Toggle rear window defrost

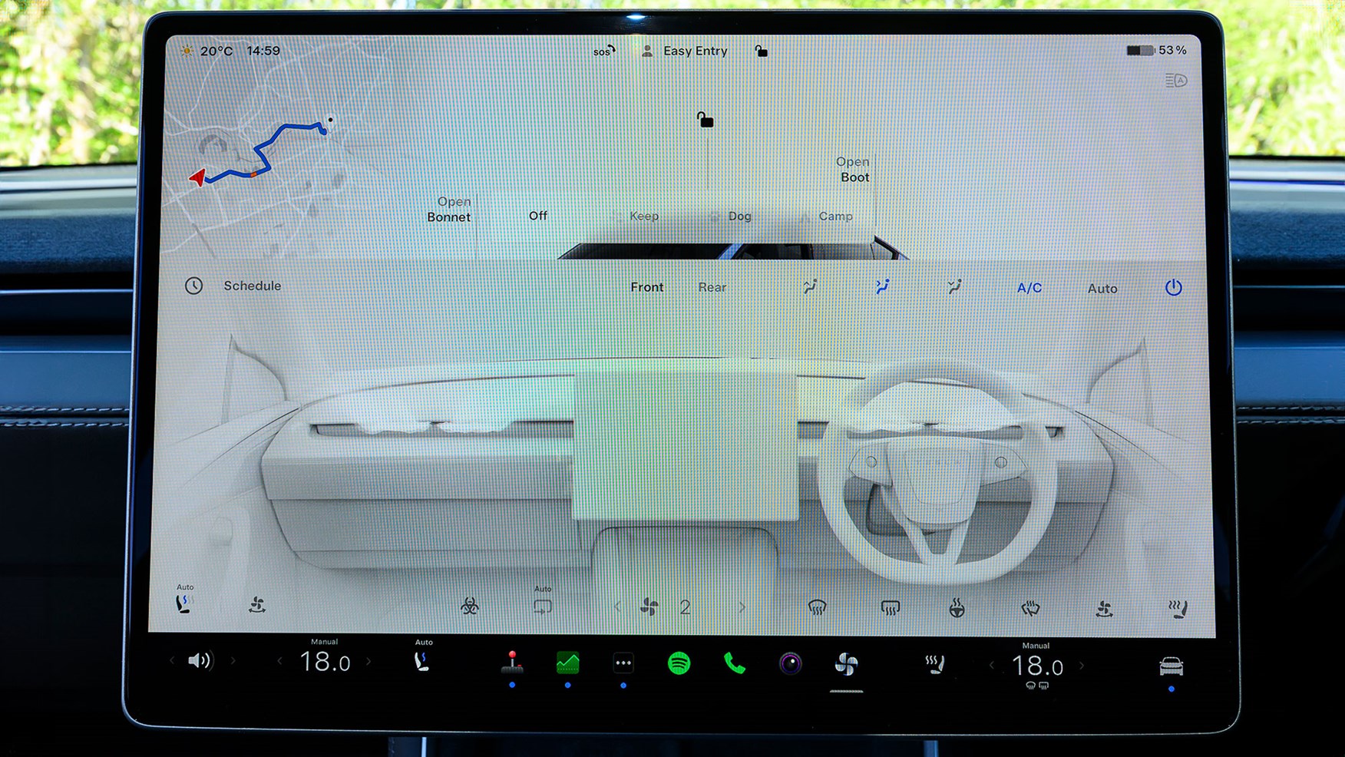tap(890, 608)
